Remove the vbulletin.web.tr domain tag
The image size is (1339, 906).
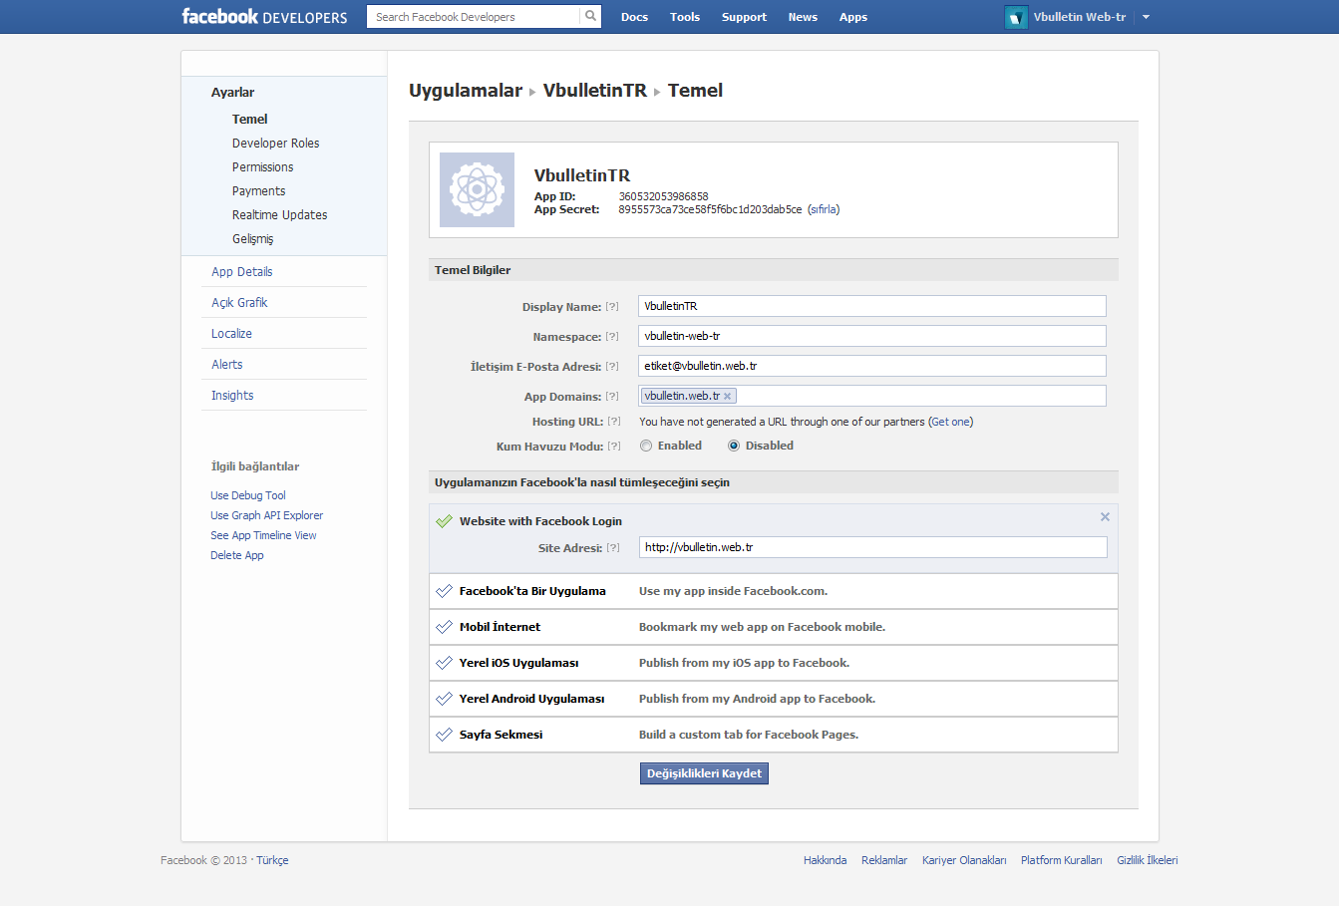tap(728, 397)
